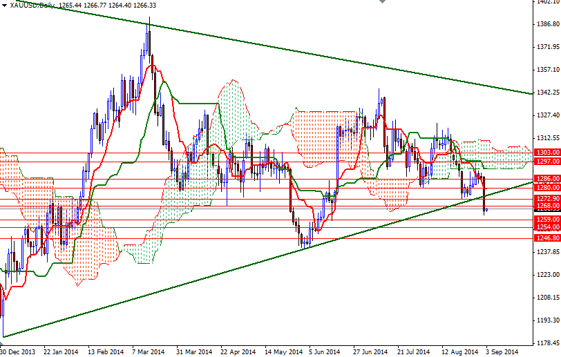Click the 1259.00 red price level label
The height and width of the screenshot is (357, 561).
(546, 220)
